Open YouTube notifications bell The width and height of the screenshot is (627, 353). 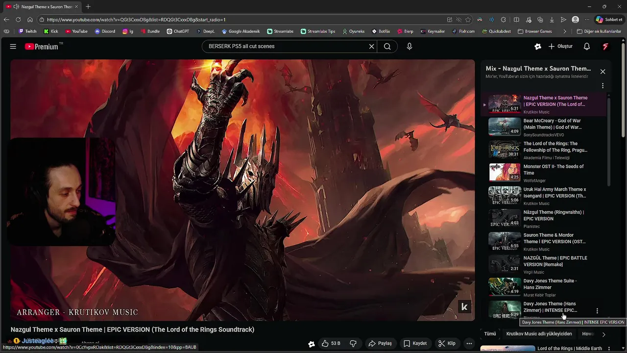point(587,47)
